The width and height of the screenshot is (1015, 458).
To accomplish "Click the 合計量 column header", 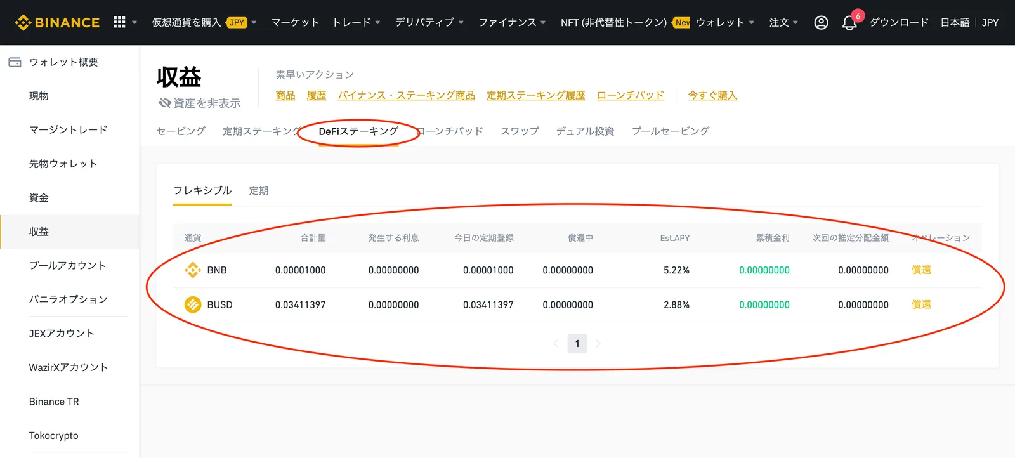I will pos(313,238).
